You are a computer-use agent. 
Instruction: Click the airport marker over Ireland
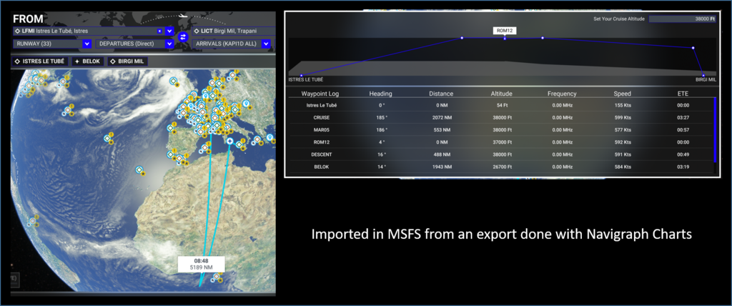[x=173, y=82]
